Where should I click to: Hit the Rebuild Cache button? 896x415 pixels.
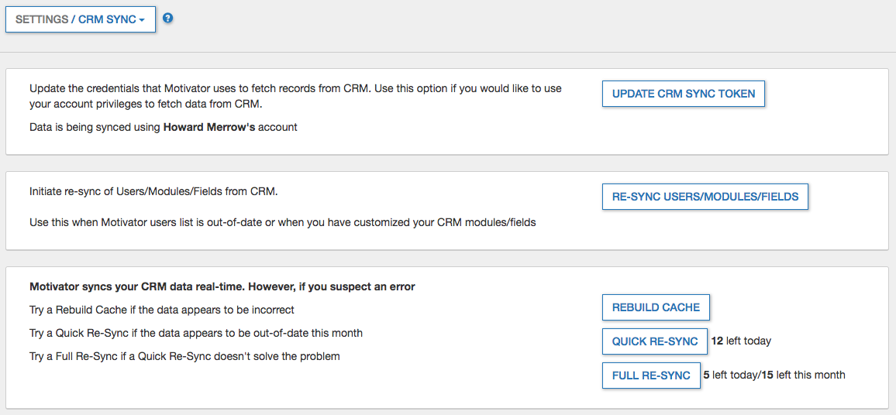(656, 307)
